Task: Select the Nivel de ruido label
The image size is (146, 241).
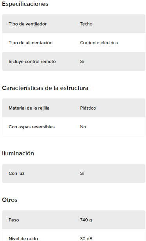Action: click(x=23, y=239)
